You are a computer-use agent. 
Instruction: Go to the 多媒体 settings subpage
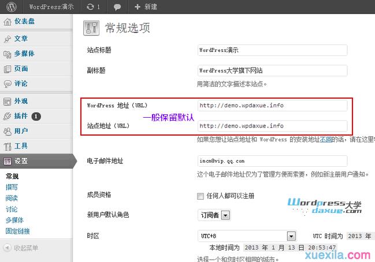point(15,220)
